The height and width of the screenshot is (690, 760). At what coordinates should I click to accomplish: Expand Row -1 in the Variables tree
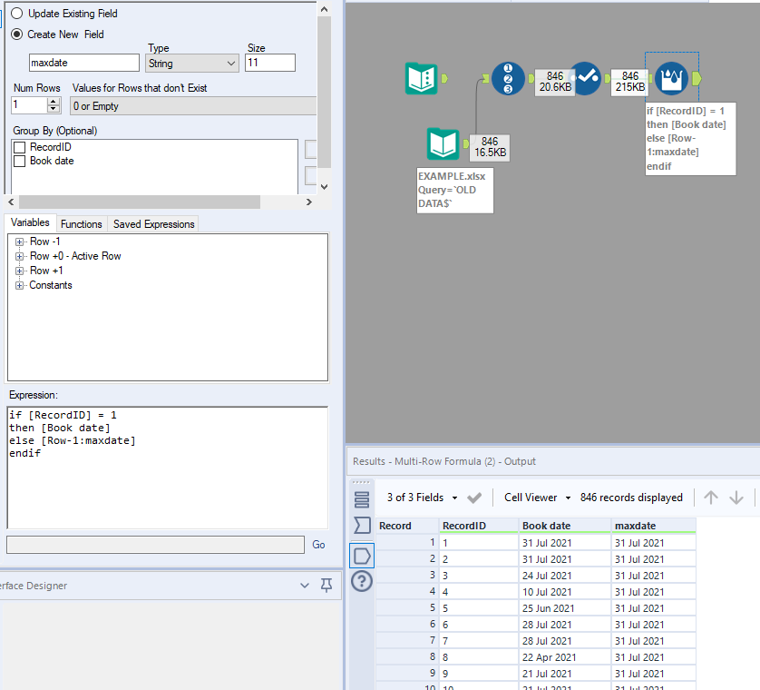[20, 241]
